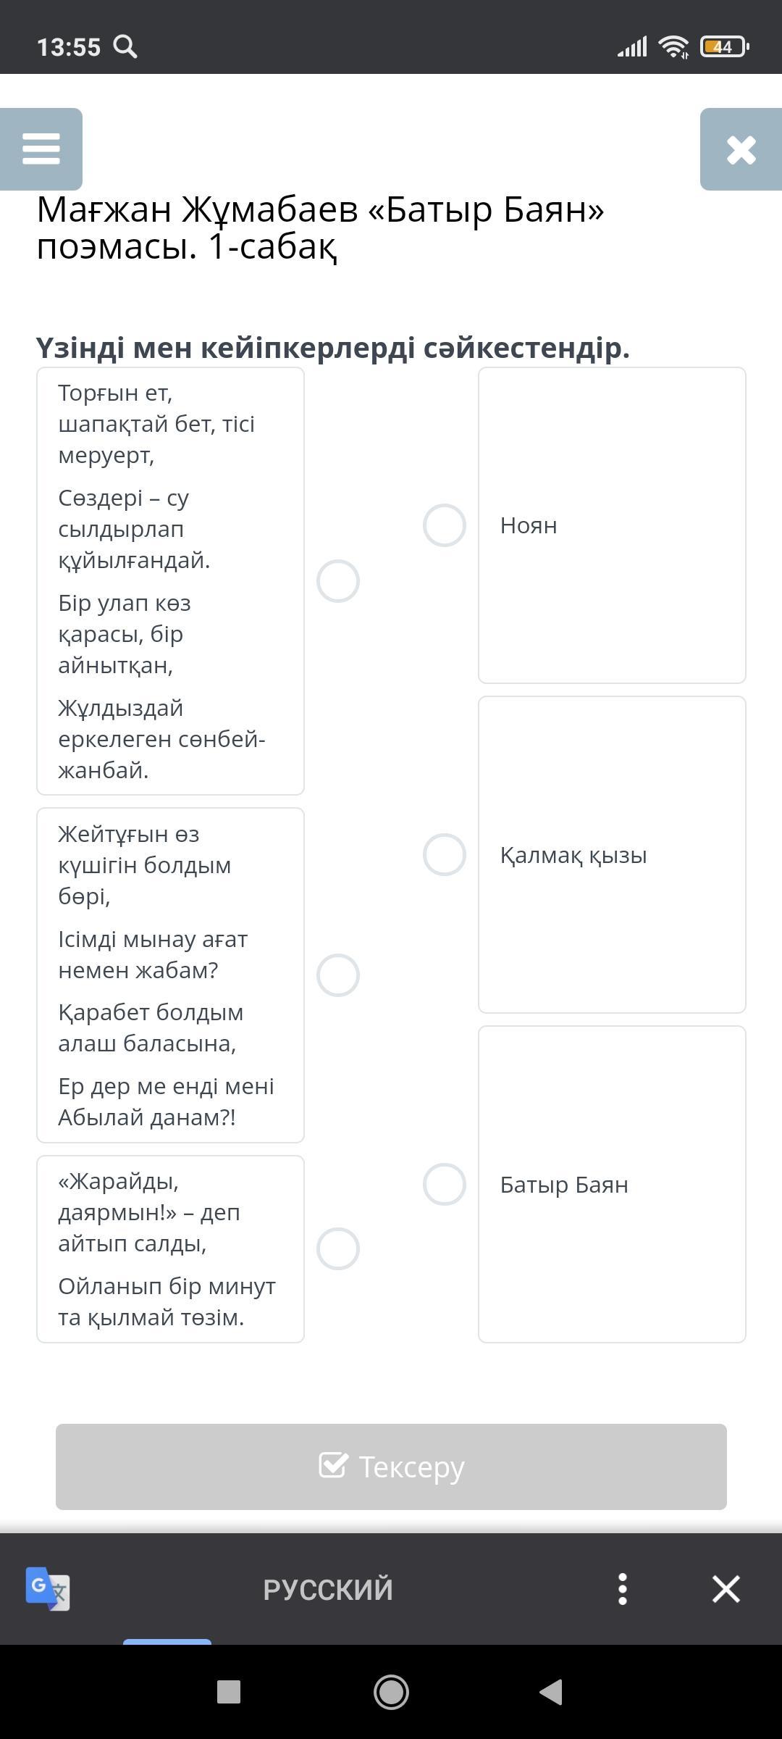This screenshot has height=1739, width=782.
Task: Open recent apps square button
Action: [x=229, y=1692]
